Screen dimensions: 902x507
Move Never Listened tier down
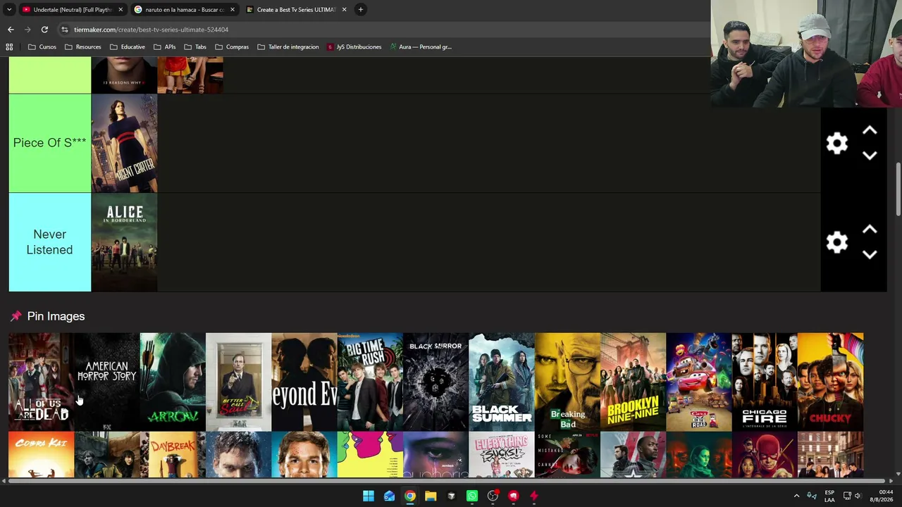pyautogui.click(x=870, y=254)
